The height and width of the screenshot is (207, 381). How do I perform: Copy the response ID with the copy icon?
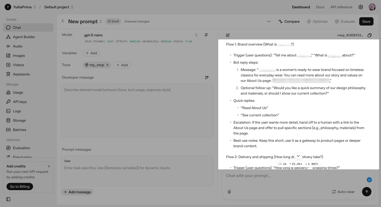pos(370,35)
